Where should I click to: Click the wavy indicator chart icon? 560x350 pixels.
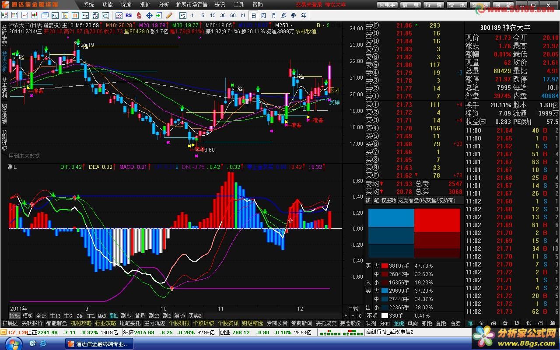point(119,15)
